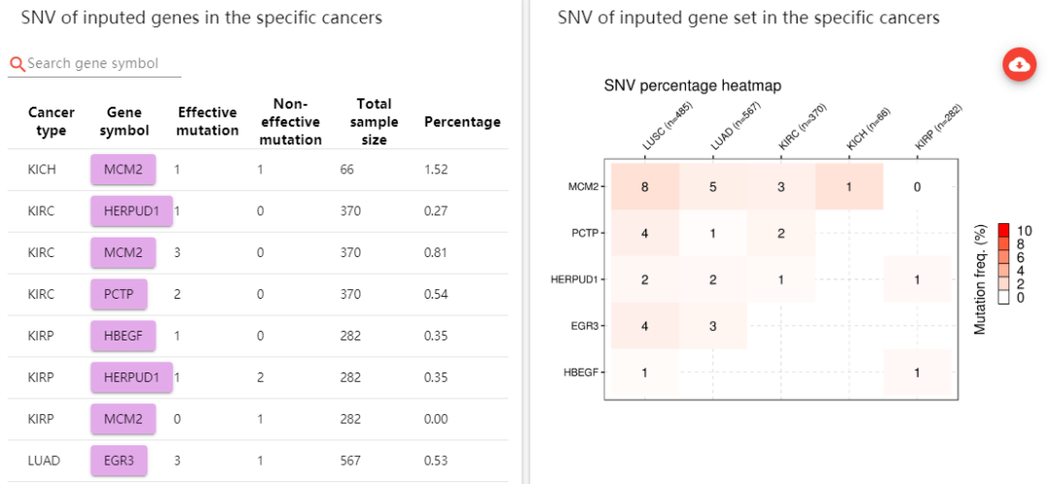Click the red cloud download button
Viewport: 1048px width, 484px height.
pos(1020,64)
